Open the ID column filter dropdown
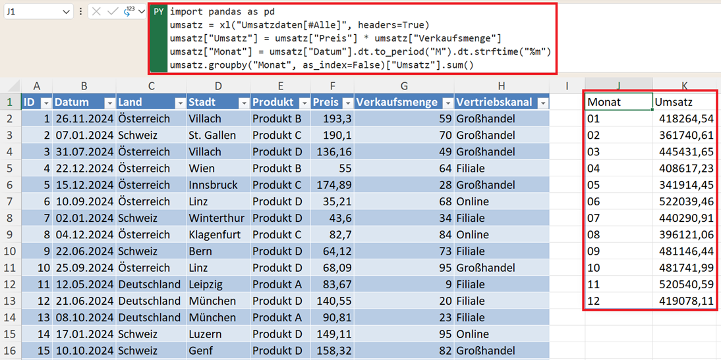 (45, 103)
